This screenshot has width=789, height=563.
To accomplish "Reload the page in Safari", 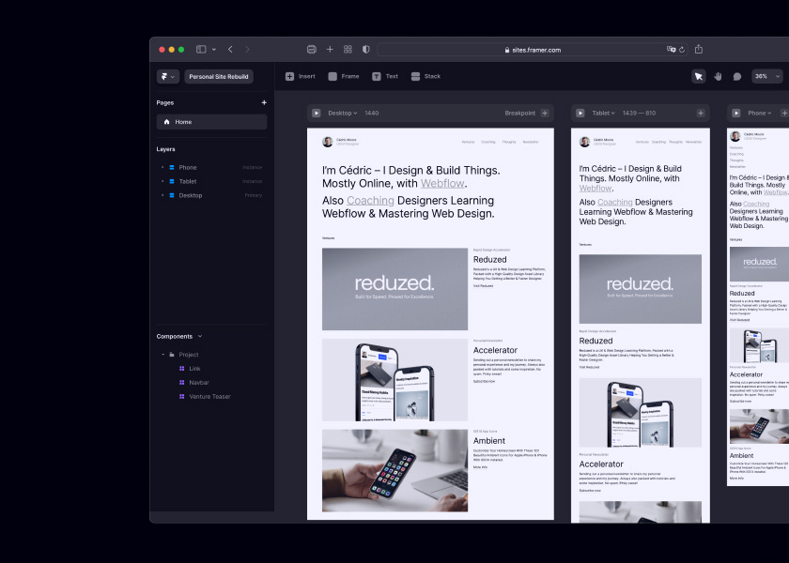I will point(682,50).
